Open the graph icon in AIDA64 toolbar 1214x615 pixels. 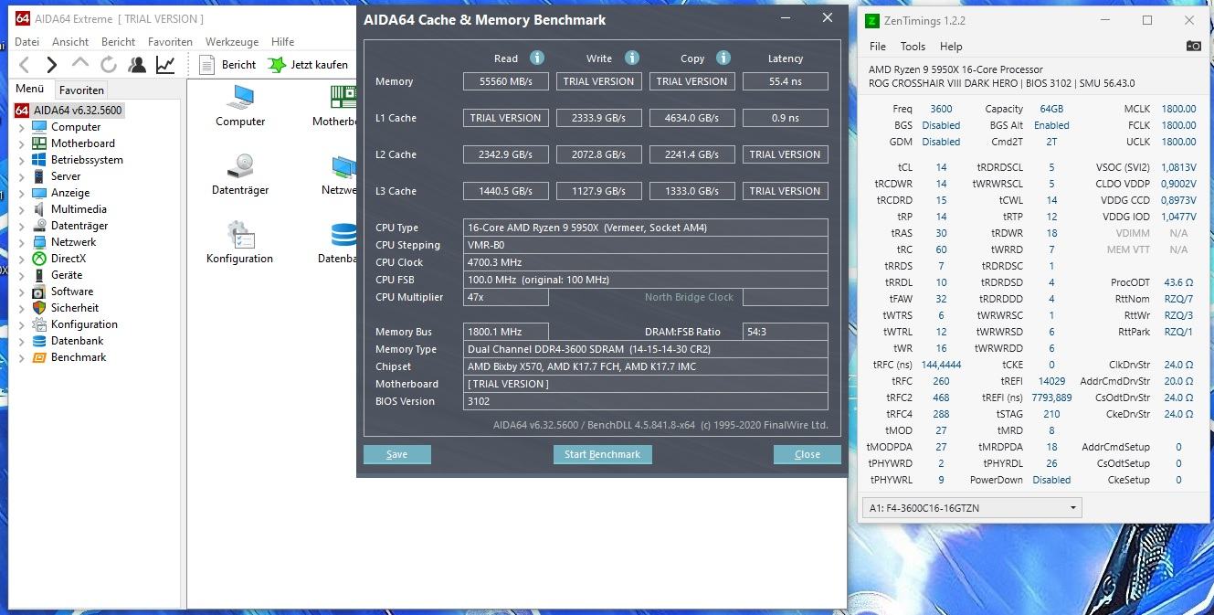165,65
